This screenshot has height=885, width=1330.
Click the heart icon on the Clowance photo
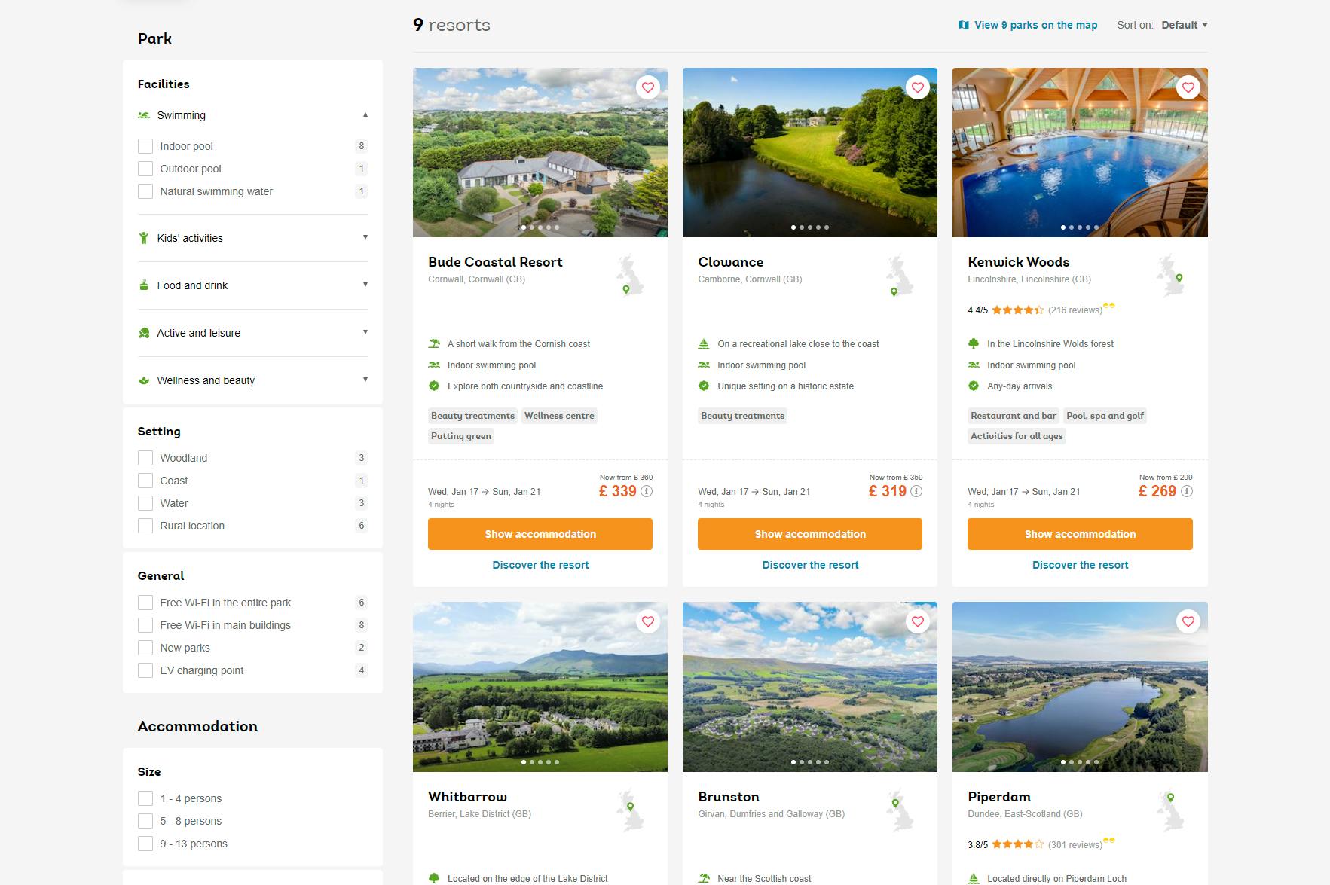pos(918,87)
